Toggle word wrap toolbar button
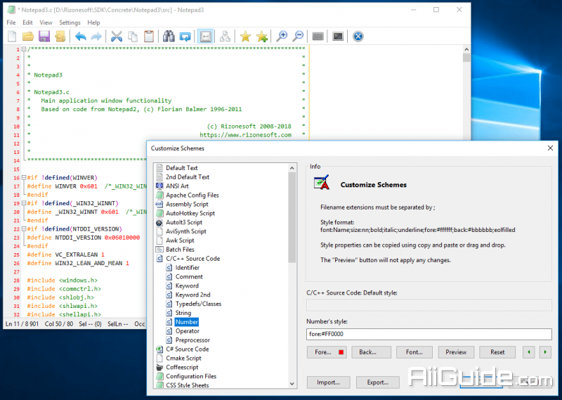The image size is (562, 400). click(x=206, y=37)
